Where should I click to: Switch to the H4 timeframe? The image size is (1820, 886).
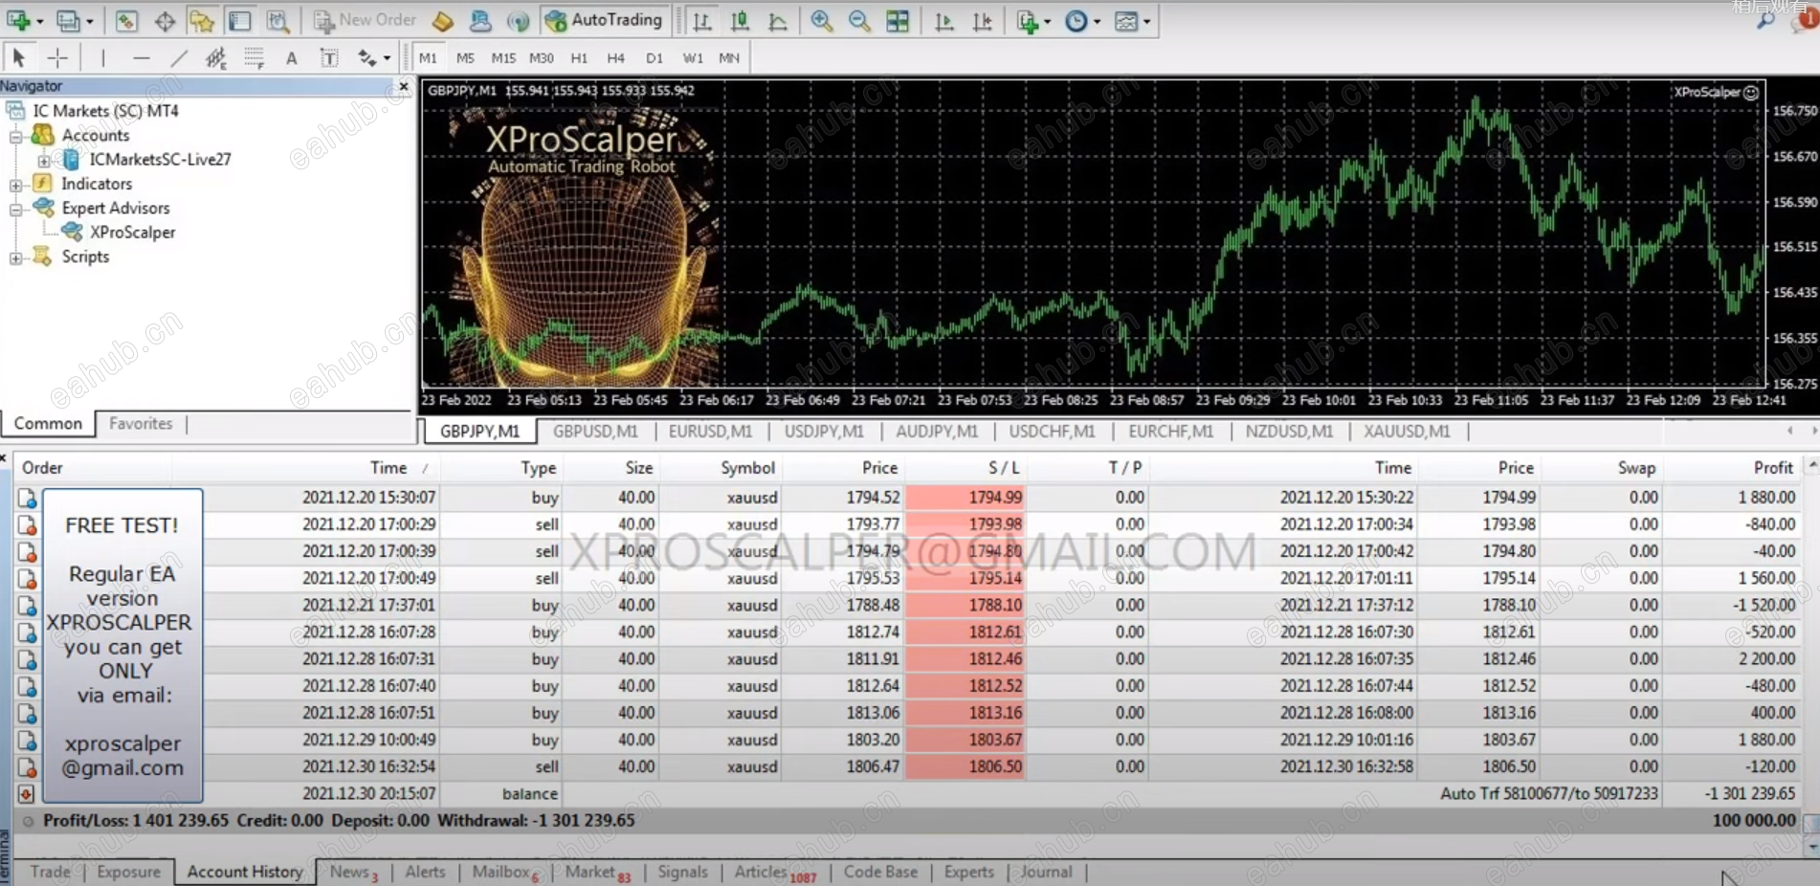[x=616, y=57]
